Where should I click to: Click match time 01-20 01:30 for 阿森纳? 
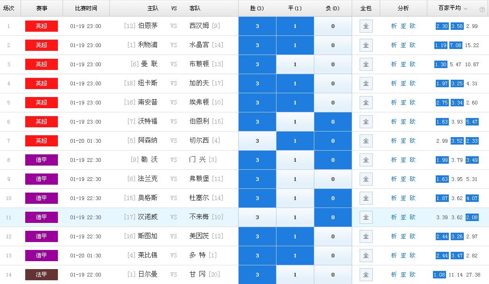pyautogui.click(x=85, y=141)
